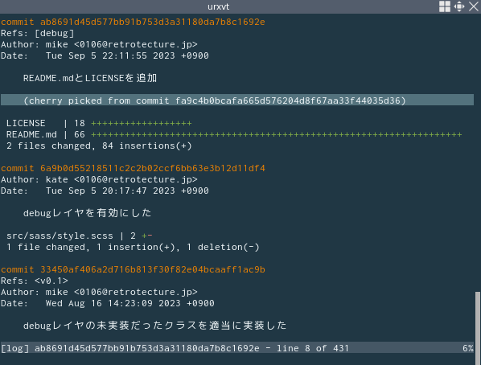Select commit ab8691d45d577bb91b753d3a31180da7b8c1692e line
Image resolution: width=481 pixels, height=365 pixels.
coord(133,22)
